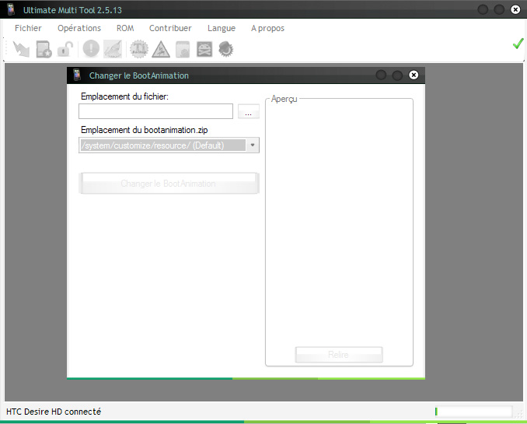Close the Changer le BootAnimation dialog
This screenshot has width=527, height=424.
point(414,75)
